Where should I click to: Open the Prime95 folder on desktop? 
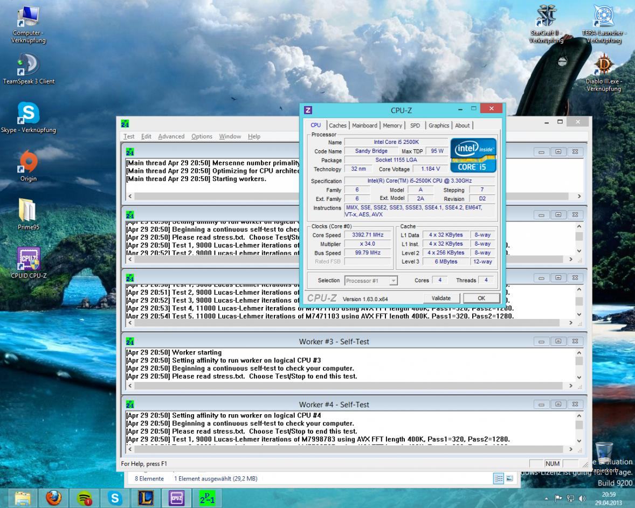(28, 214)
